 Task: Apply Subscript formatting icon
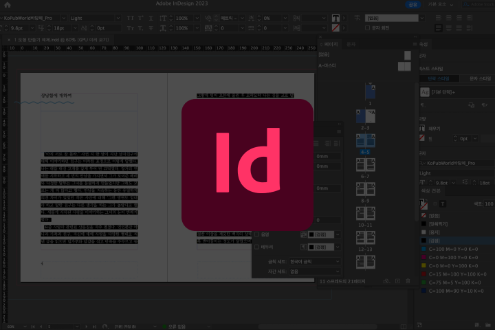141,28
